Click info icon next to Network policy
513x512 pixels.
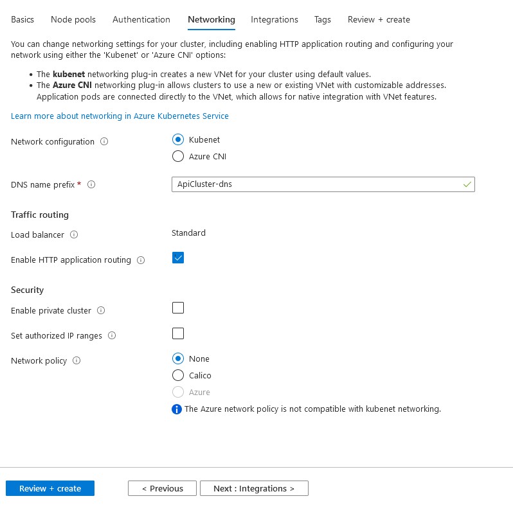tap(76, 361)
